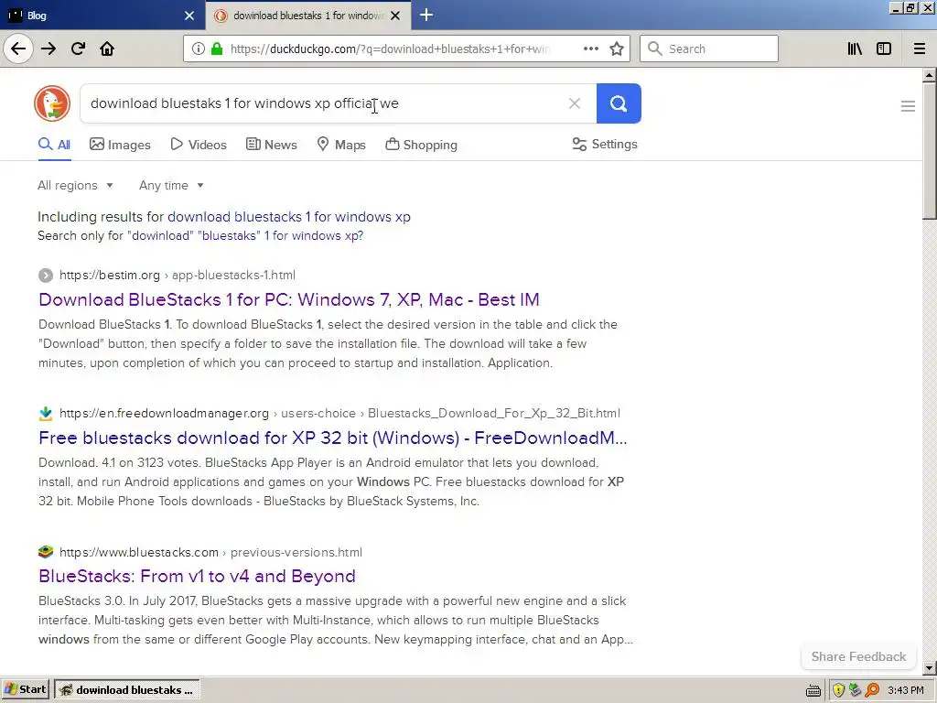Select the All results tab
Viewport: 937px width, 703px height.
[54, 145]
